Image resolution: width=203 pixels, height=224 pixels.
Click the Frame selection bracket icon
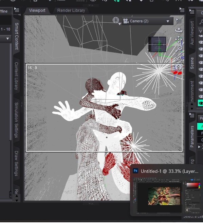click(179, 58)
